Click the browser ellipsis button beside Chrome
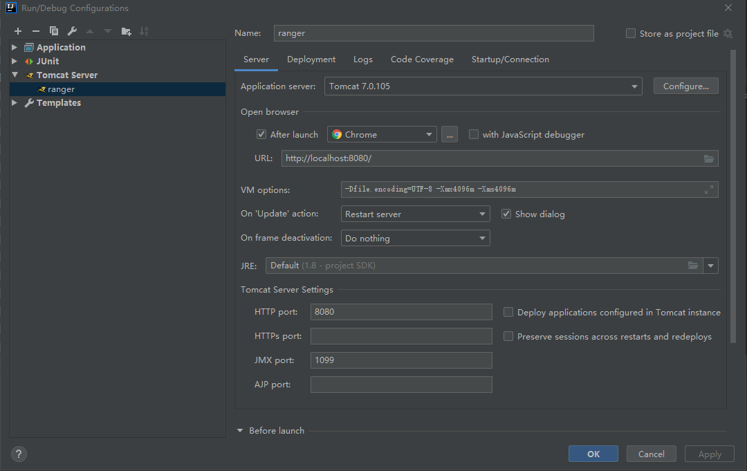The image size is (747, 471). pyautogui.click(x=450, y=134)
